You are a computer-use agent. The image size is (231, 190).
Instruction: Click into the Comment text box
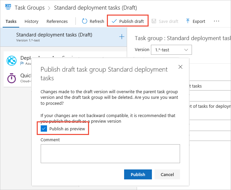pyautogui.click(x=110, y=154)
